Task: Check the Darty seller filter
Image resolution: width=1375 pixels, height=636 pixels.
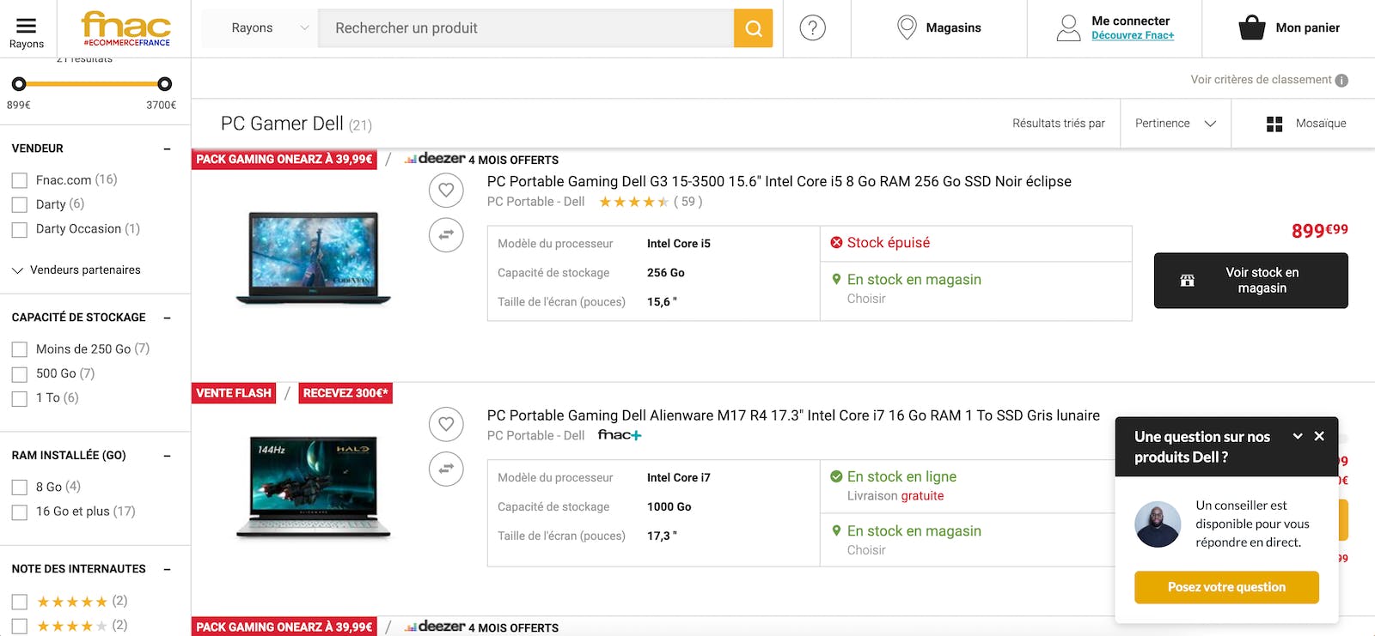Action: point(20,204)
